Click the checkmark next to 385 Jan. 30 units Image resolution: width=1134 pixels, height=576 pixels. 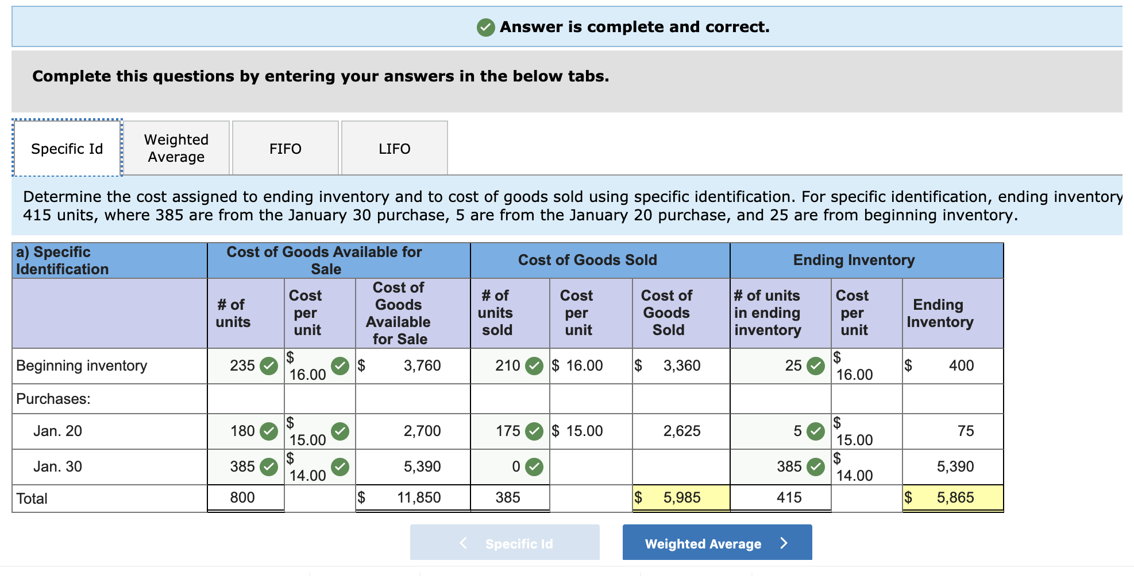268,466
